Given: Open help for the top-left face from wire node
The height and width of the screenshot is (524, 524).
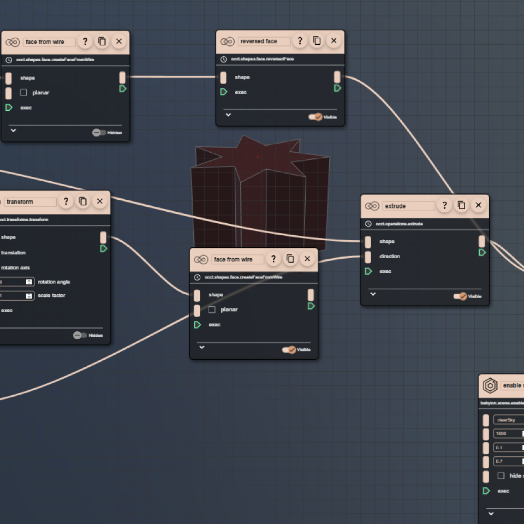Looking at the screenshot, I should (85, 41).
